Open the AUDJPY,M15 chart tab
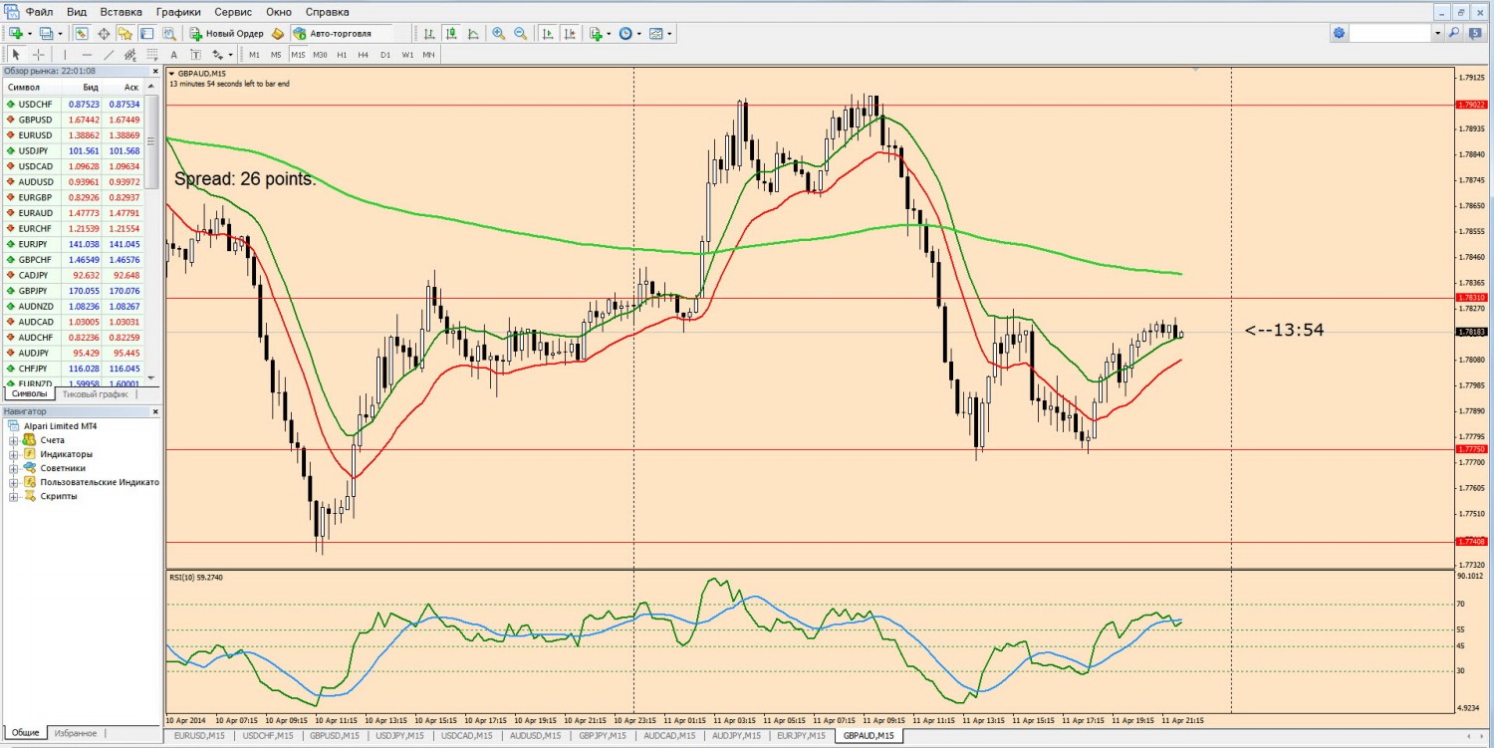 click(737, 736)
